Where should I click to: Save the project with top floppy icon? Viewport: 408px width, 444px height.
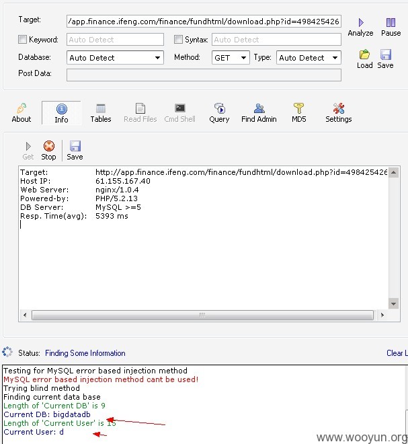click(385, 54)
